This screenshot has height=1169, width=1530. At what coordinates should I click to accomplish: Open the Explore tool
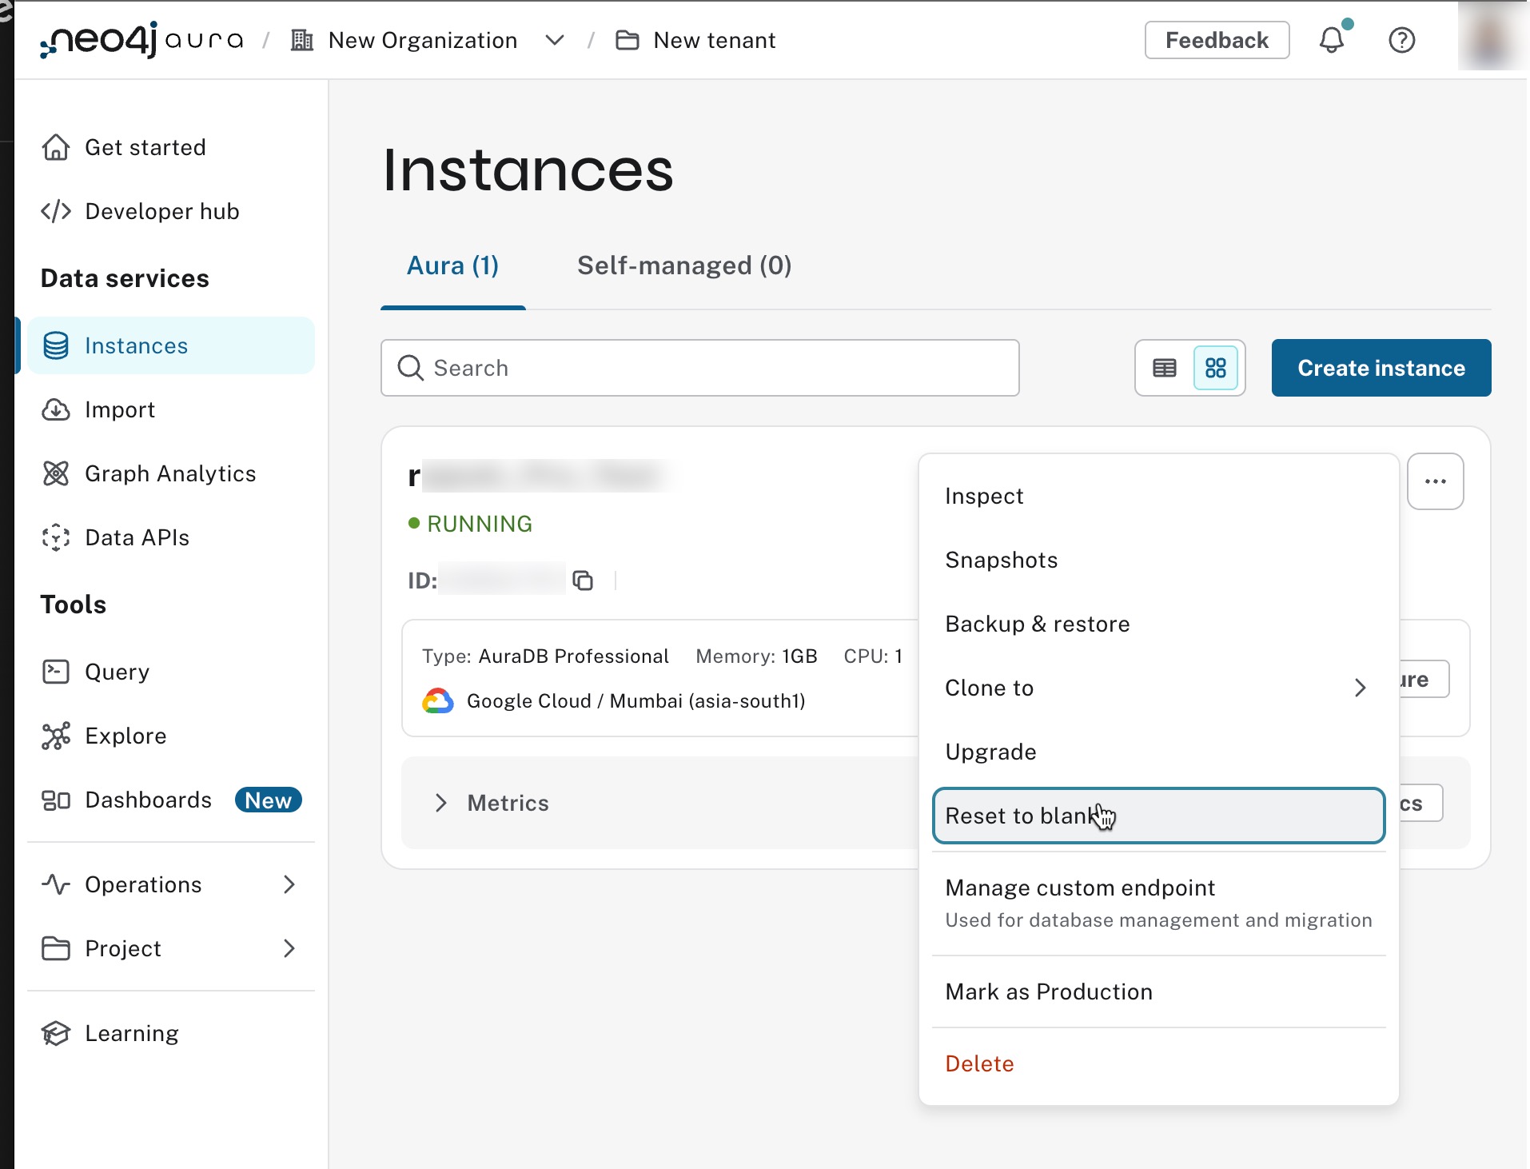[x=126, y=736]
